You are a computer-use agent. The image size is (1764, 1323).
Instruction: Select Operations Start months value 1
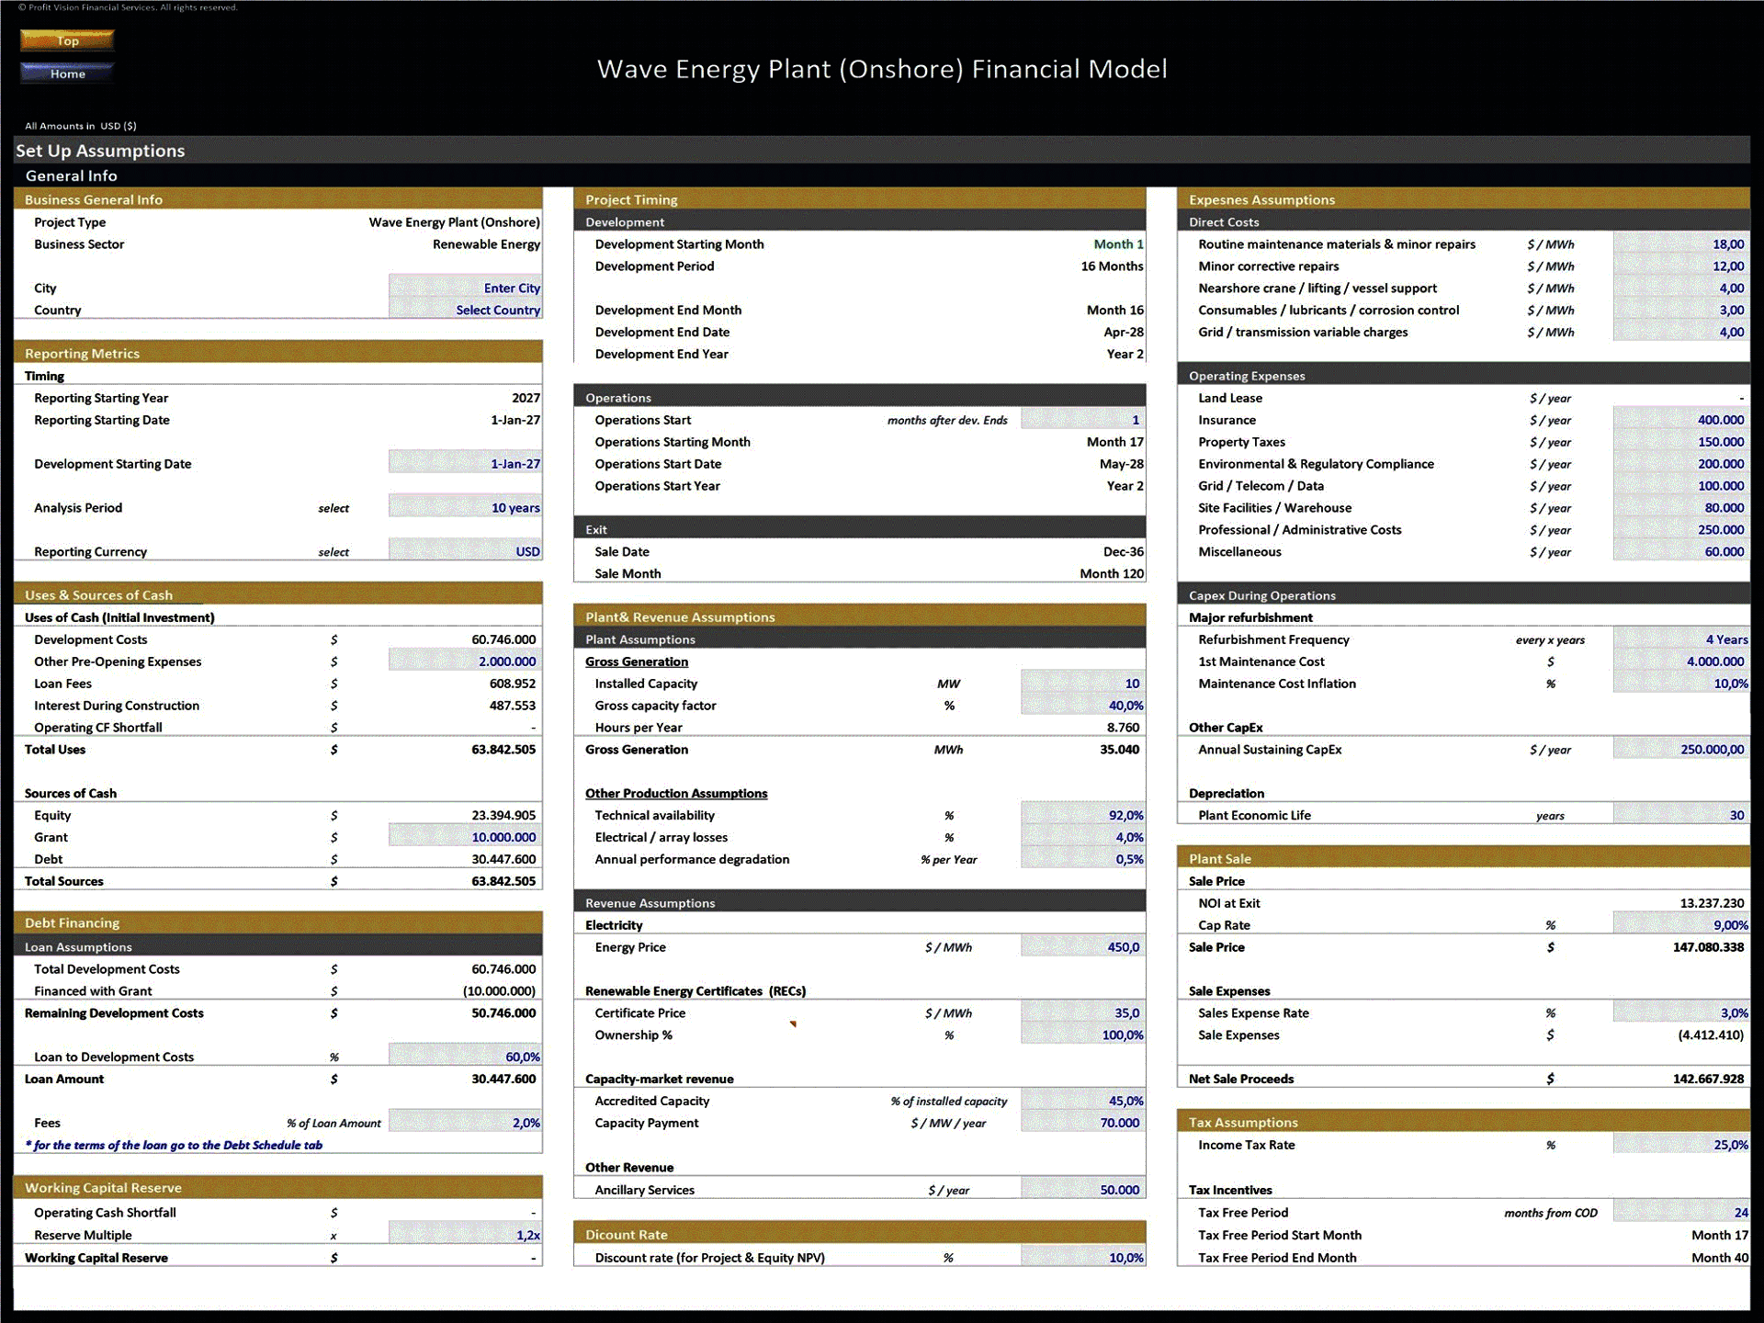tap(1083, 420)
